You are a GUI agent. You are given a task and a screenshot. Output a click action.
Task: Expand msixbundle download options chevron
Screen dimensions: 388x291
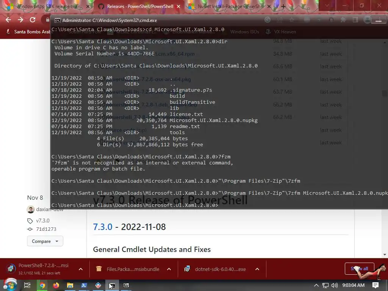click(x=169, y=269)
